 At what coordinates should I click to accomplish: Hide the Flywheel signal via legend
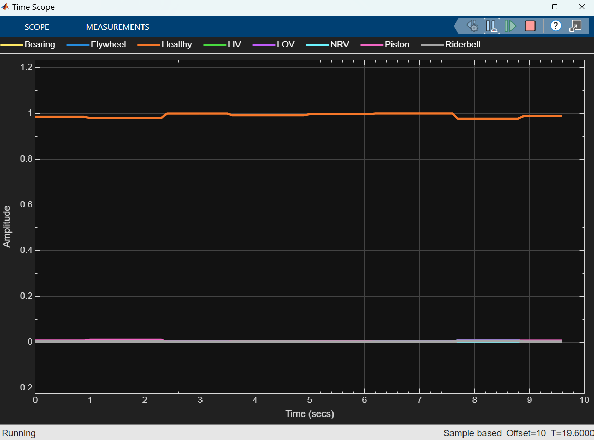[x=108, y=45]
